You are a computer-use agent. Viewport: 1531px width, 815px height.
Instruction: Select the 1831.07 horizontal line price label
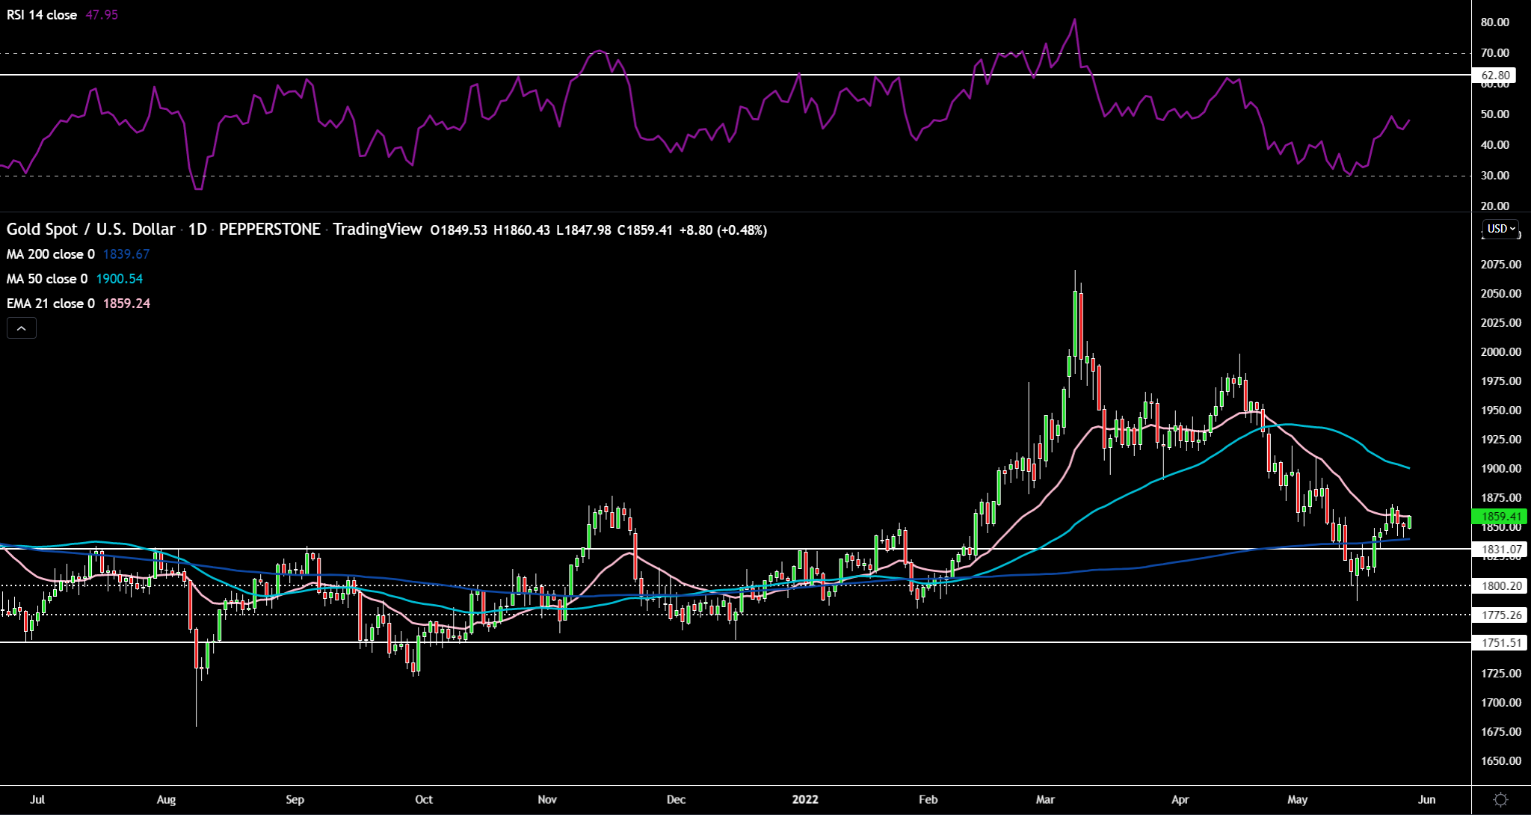1500,550
